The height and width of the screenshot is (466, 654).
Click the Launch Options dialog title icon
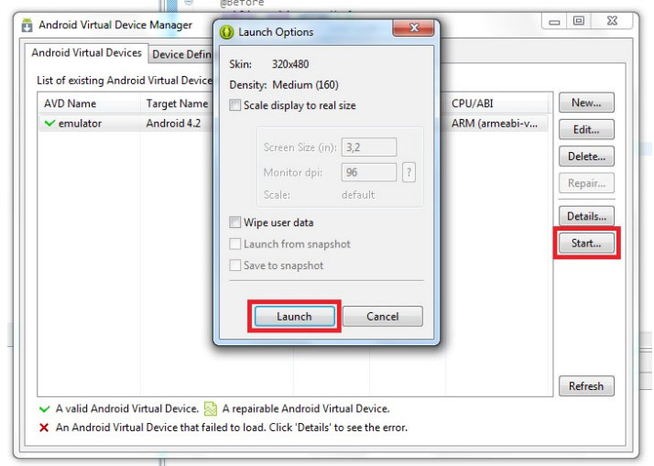click(227, 32)
